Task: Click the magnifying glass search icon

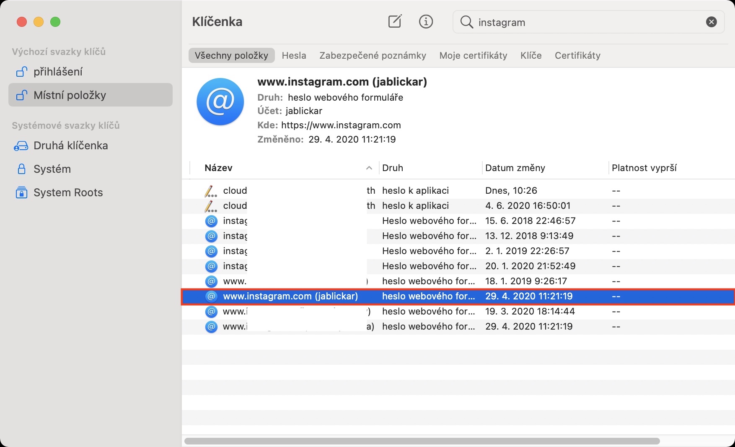Action: coord(466,22)
